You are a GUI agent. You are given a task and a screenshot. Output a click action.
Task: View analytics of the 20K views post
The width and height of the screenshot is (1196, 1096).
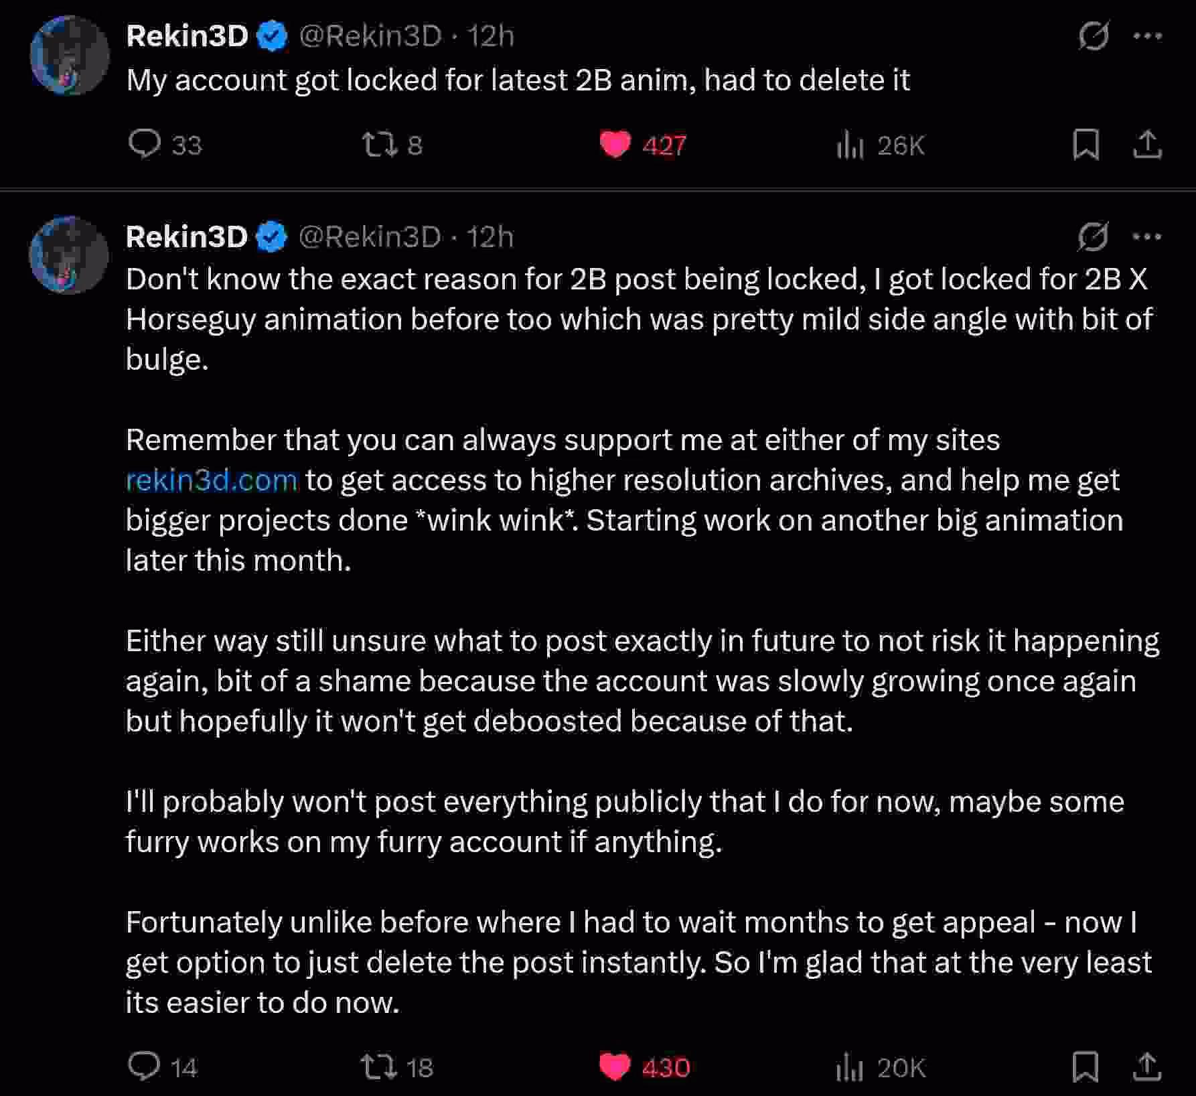[x=850, y=1067]
